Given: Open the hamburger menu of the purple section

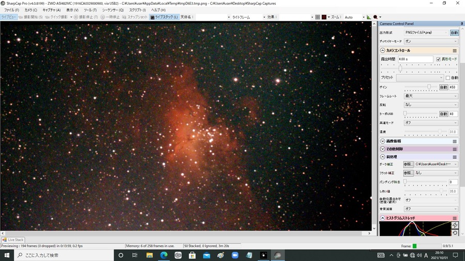Looking at the screenshot, I should 455,149.
